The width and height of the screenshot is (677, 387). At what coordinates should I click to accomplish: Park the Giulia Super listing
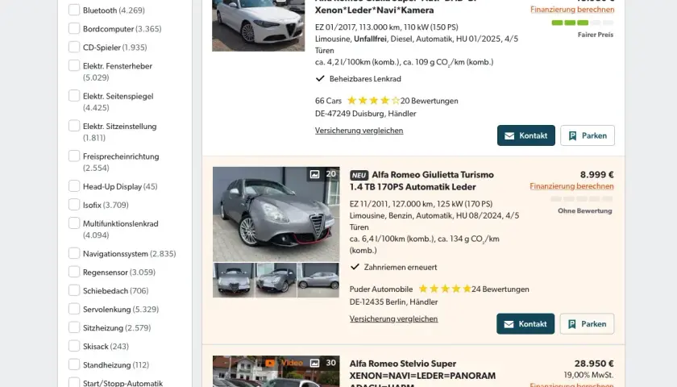point(588,135)
